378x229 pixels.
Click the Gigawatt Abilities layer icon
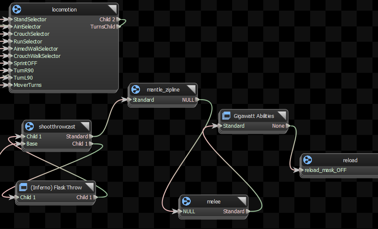226,116
